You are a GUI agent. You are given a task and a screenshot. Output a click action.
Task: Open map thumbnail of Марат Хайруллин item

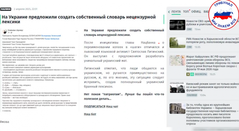point(177,60)
